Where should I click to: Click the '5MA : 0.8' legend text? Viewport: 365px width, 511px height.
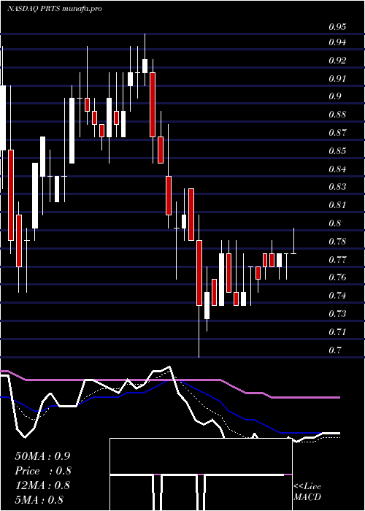point(39,500)
